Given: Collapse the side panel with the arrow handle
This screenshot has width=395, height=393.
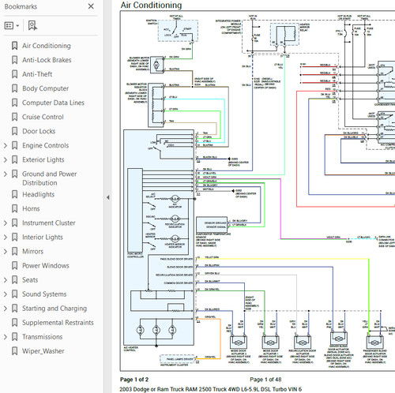Looking at the screenshot, I should (x=108, y=197).
